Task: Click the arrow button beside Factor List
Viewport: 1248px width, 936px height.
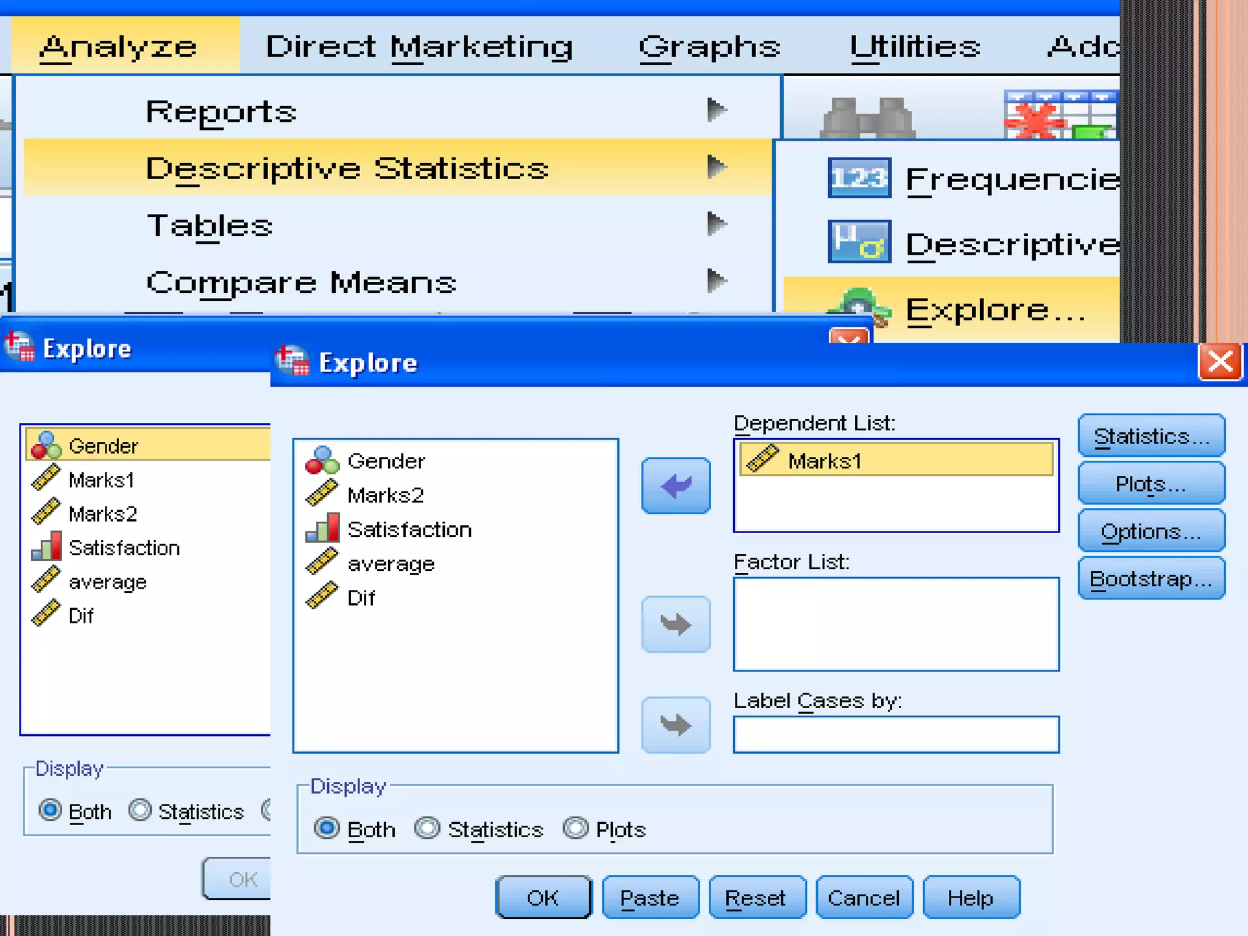Action: pos(676,624)
